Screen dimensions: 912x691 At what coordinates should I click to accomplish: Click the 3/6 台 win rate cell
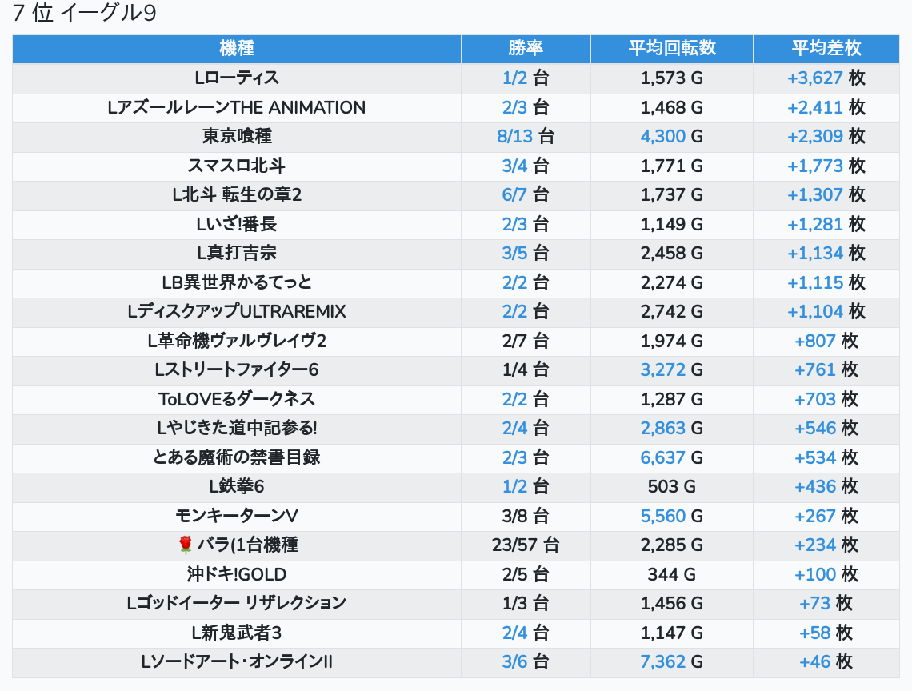(526, 662)
